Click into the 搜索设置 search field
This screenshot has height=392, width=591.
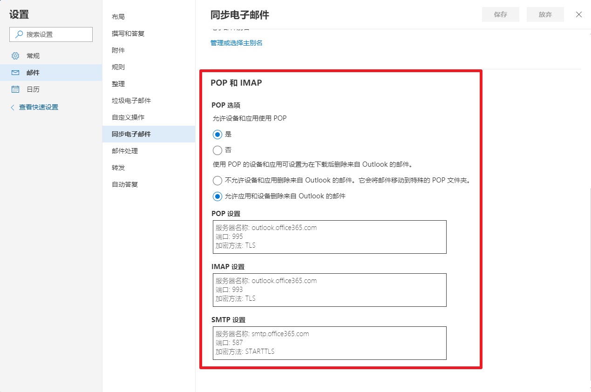51,34
